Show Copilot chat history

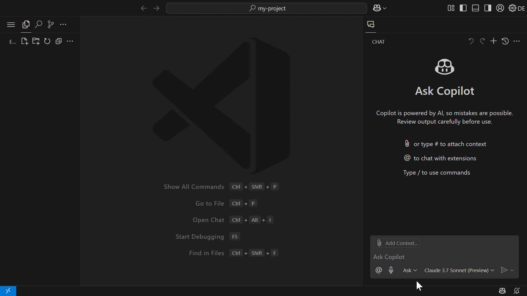[505, 41]
